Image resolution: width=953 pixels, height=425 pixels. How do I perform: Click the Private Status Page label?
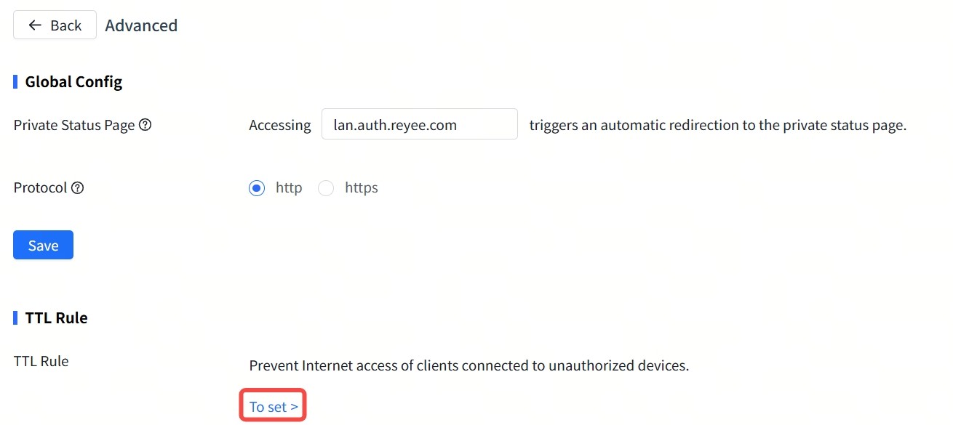pos(74,125)
